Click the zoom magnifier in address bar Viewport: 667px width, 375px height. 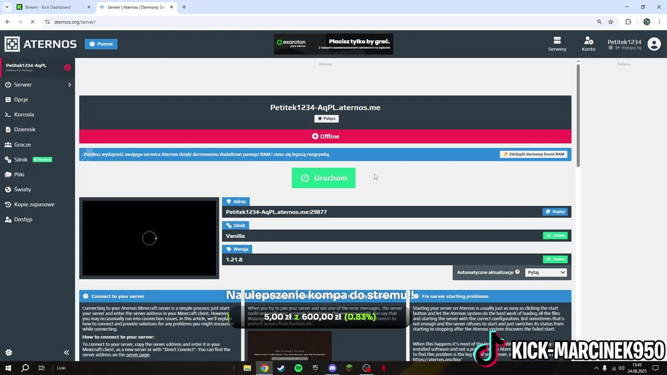point(599,22)
